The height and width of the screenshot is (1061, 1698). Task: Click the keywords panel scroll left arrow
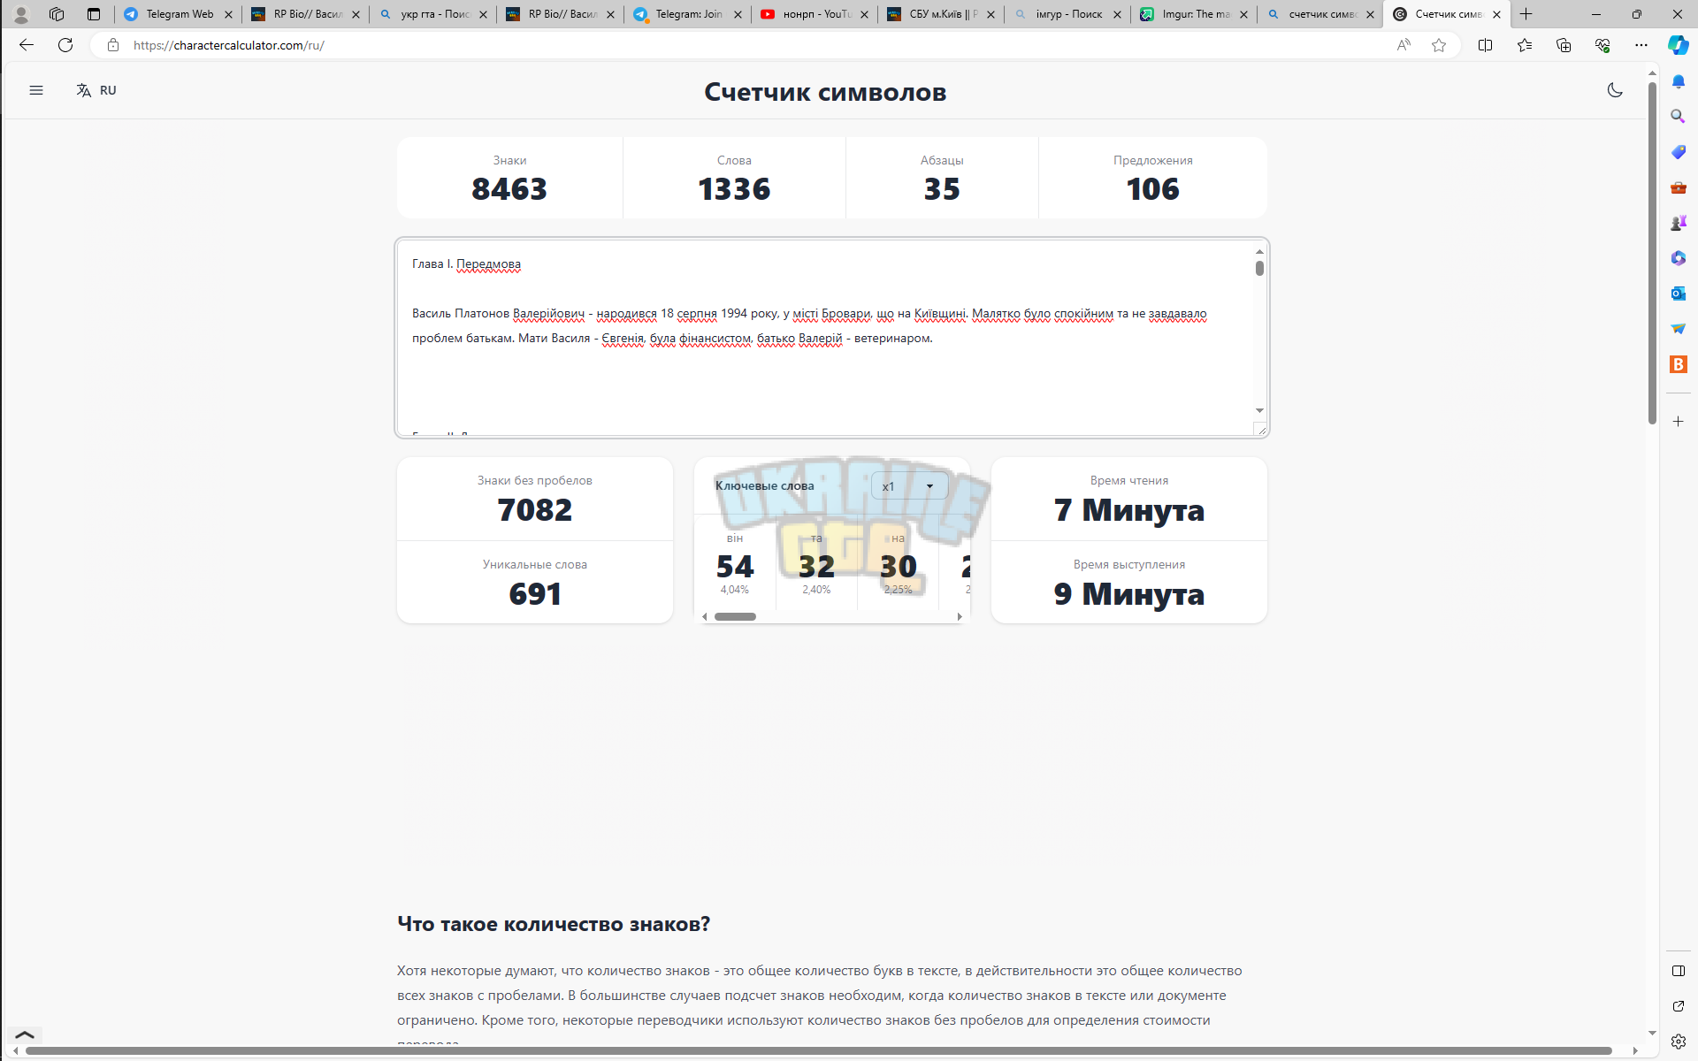[705, 616]
